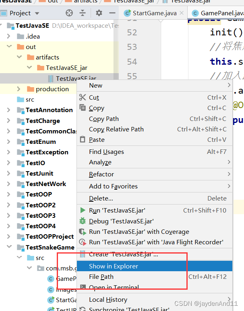244x311 pixels.
Task: Open the Project panel settings gear
Action: point(99,13)
